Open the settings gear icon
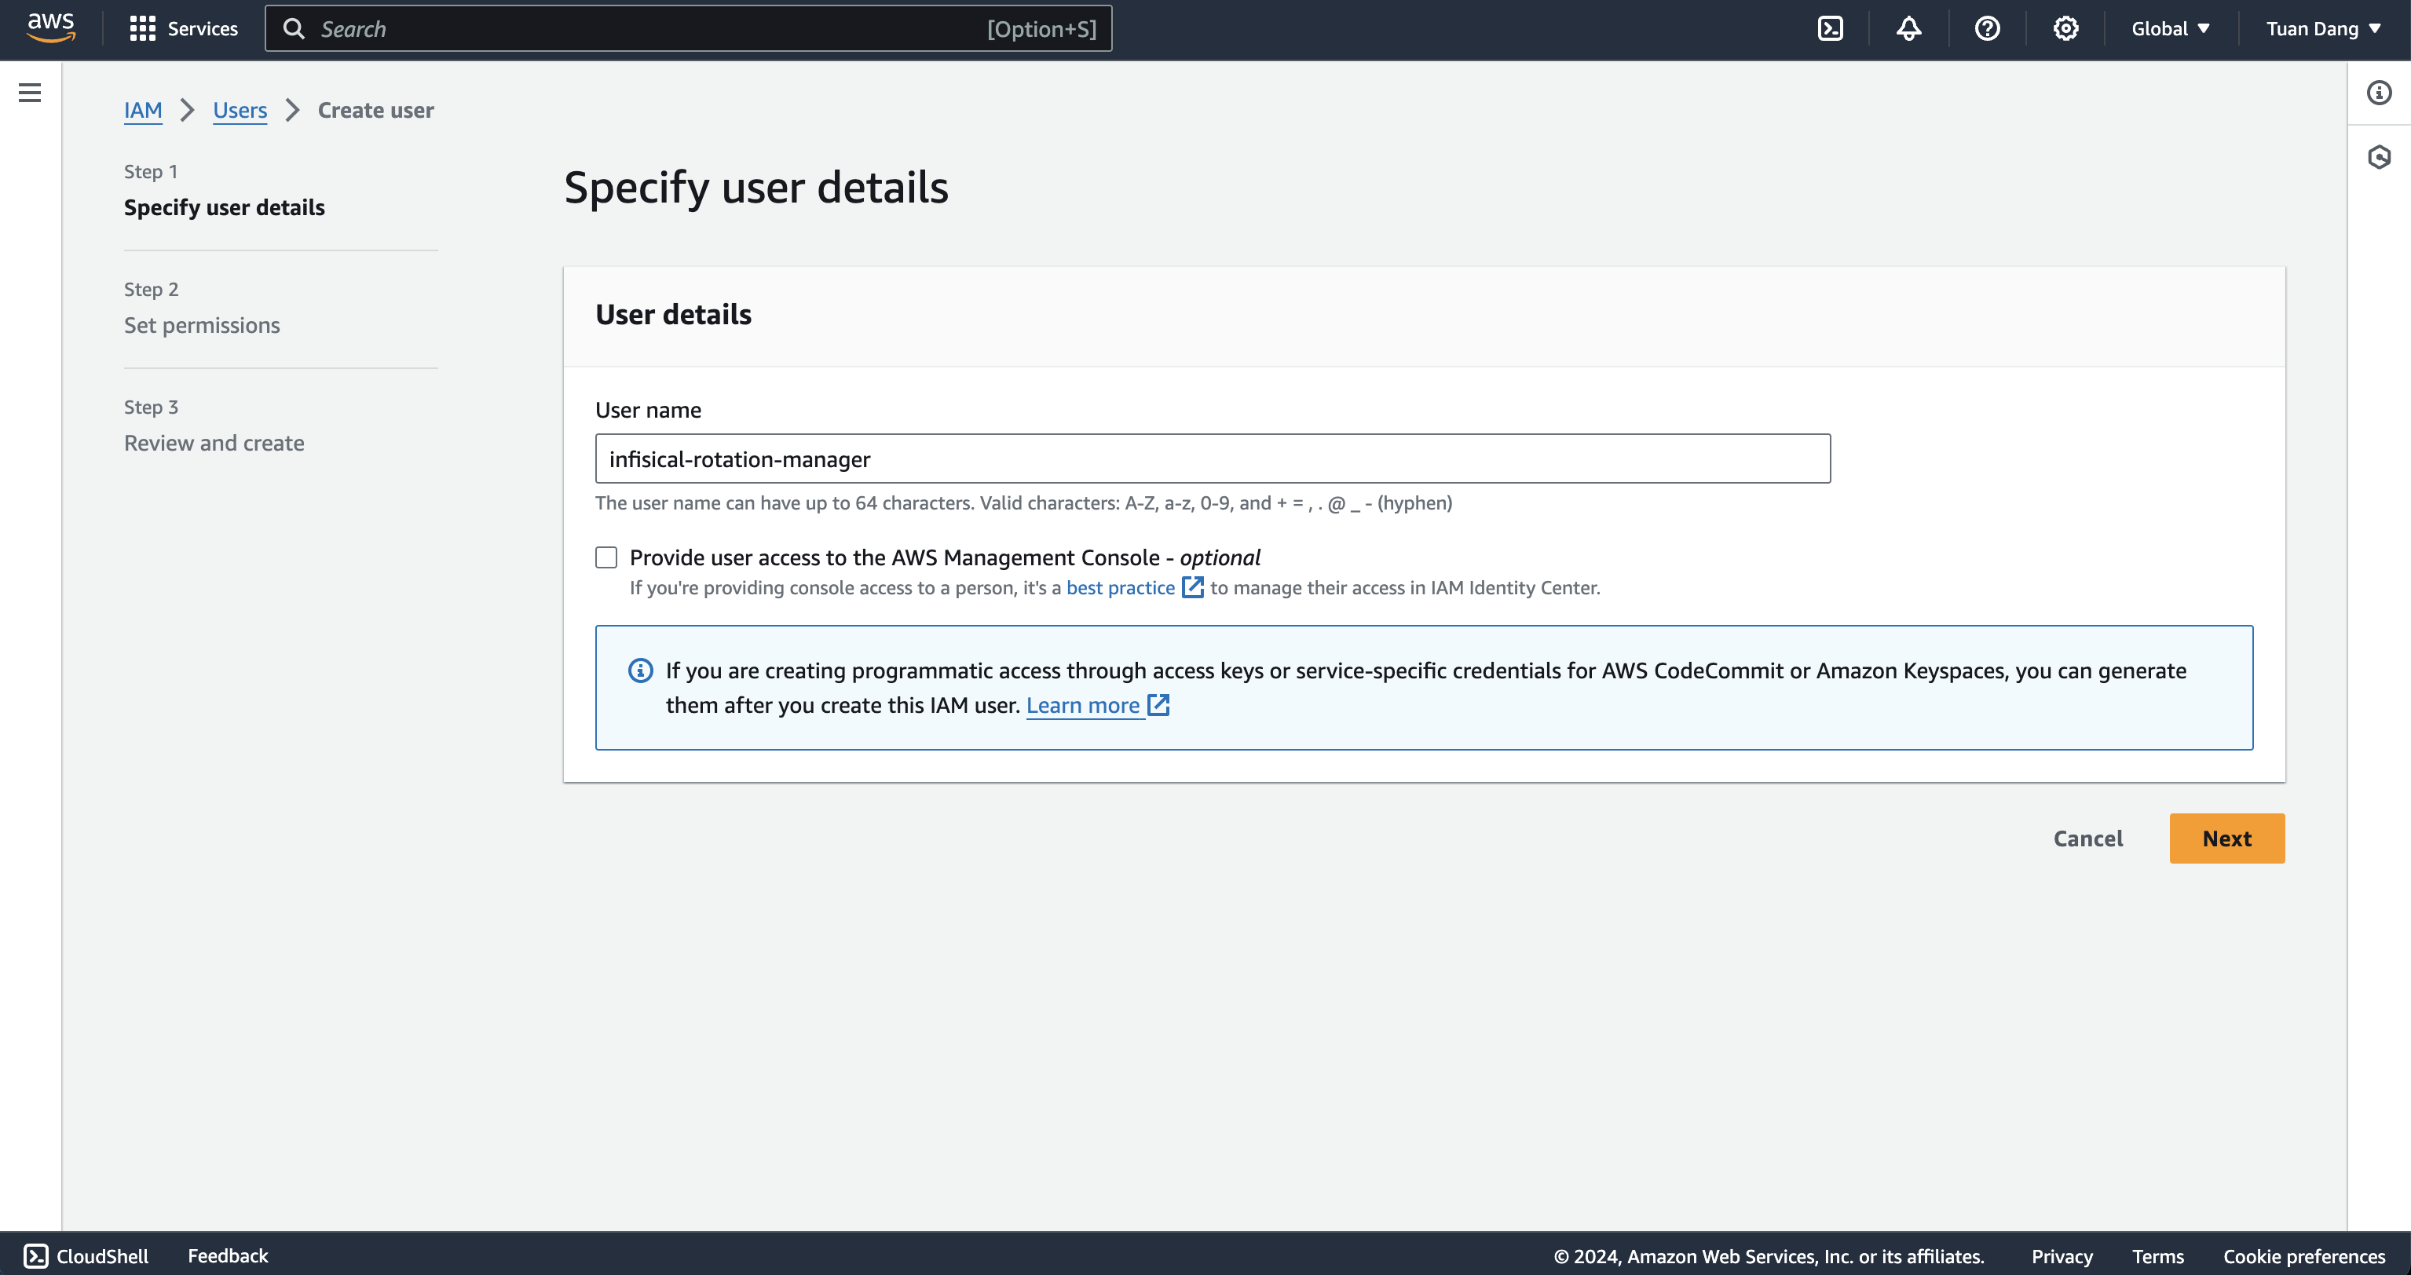 pyautogui.click(x=2065, y=29)
